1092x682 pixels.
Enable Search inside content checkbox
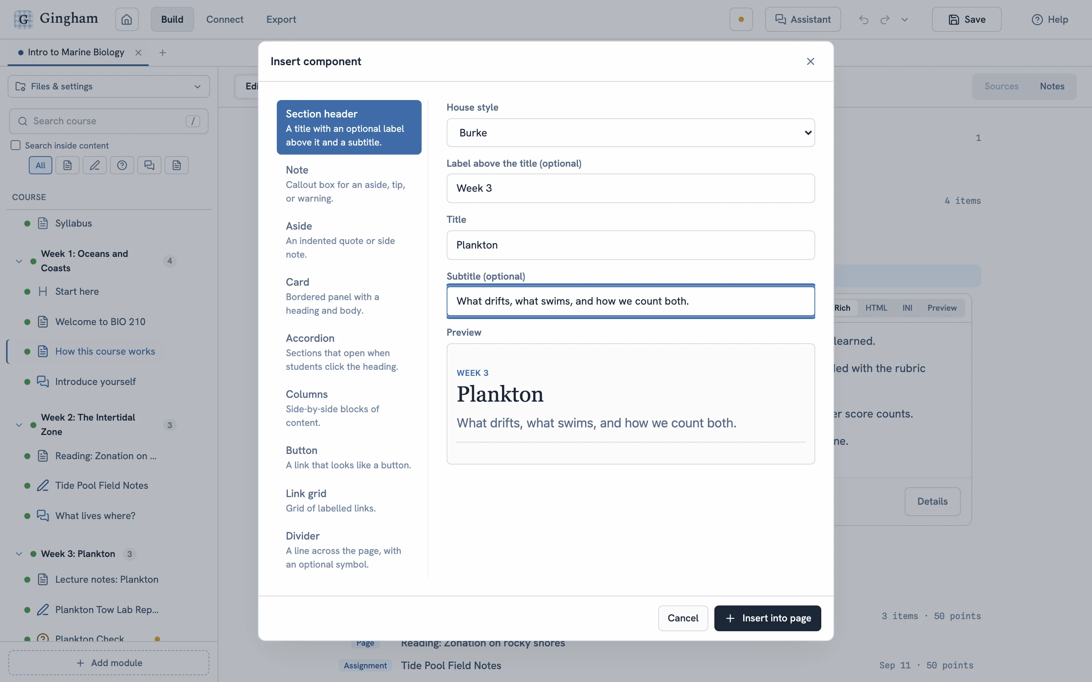point(16,145)
